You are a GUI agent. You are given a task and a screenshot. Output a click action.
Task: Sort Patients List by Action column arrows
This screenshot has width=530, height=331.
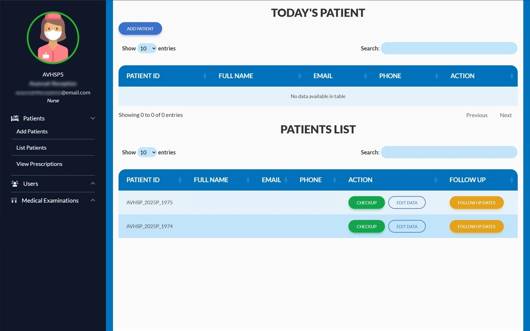pyautogui.click(x=436, y=180)
